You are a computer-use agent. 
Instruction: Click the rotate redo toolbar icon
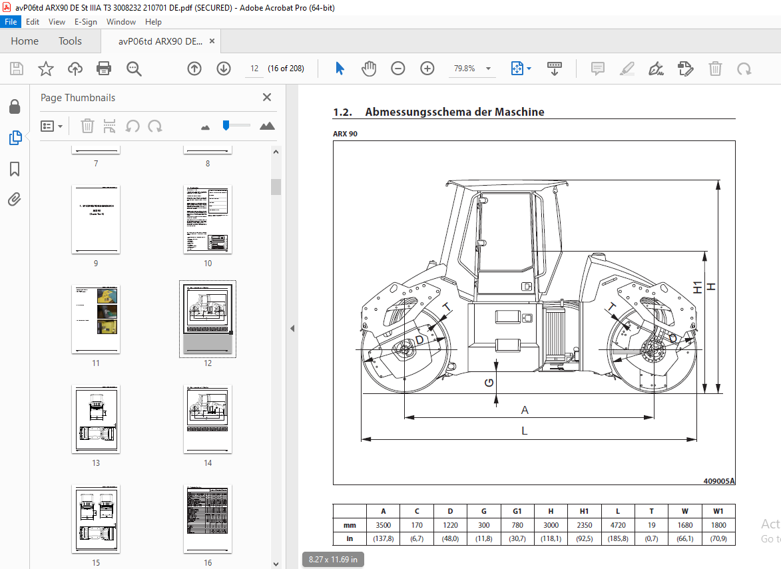coord(744,68)
